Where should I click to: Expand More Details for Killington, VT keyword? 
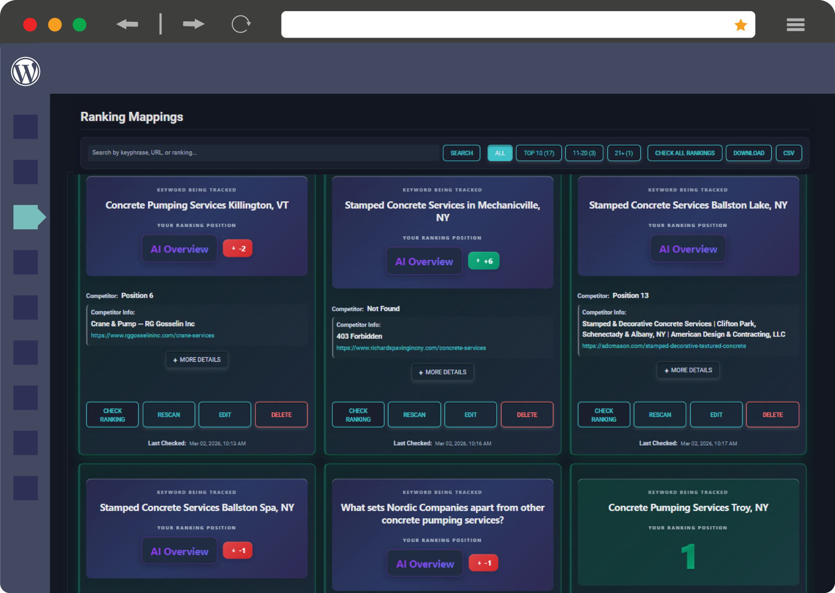(x=197, y=360)
